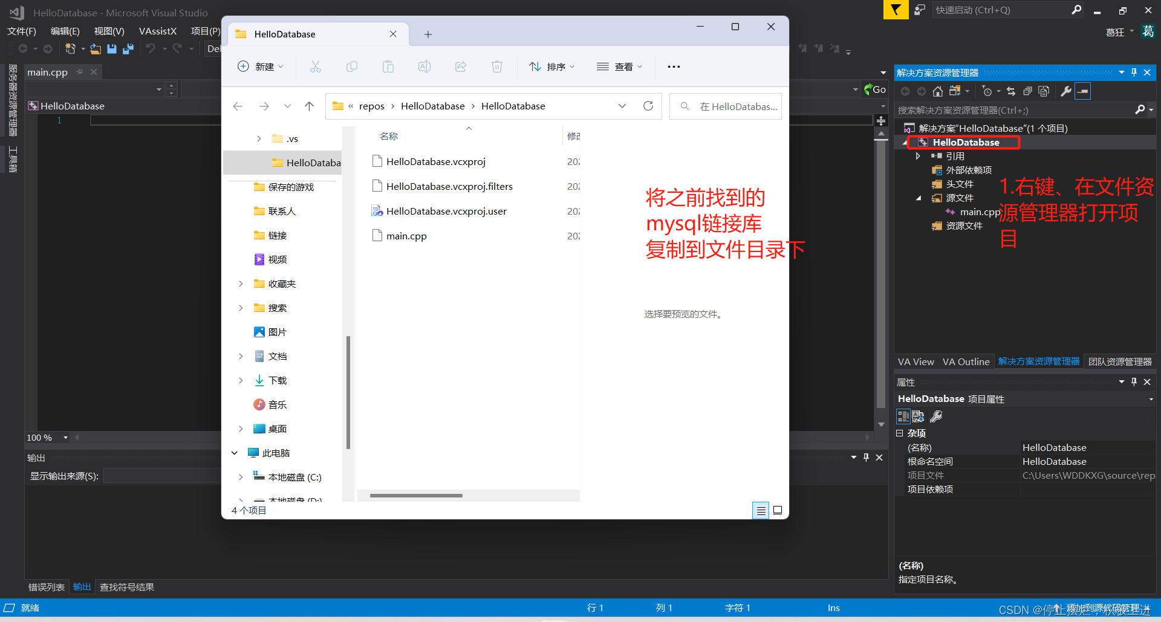Open the VAssistX menu

[158, 31]
